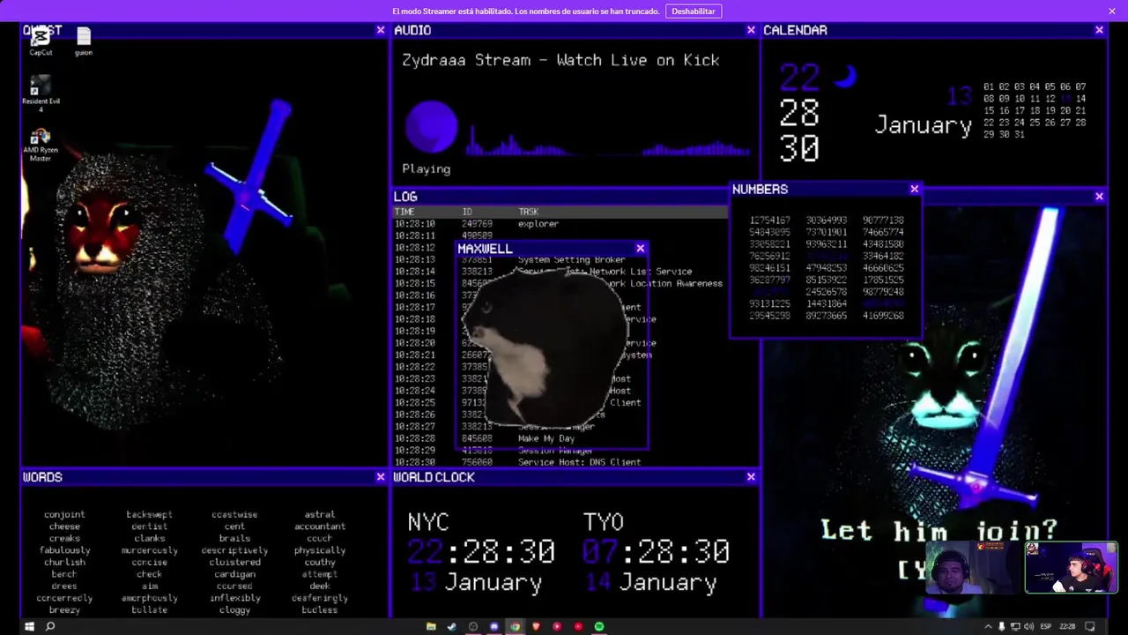
Task: Click the moon icon in Calendar panel
Action: pyautogui.click(x=845, y=78)
